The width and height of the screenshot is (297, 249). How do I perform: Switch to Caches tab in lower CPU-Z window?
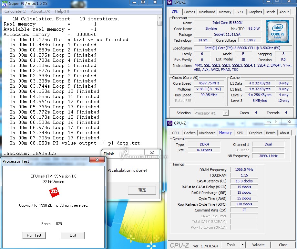(189, 133)
